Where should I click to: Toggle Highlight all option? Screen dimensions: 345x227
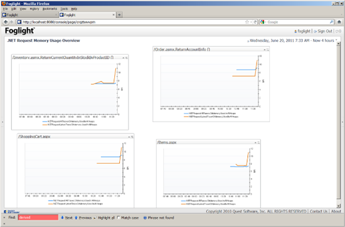(104, 218)
